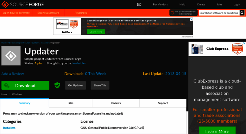Image resolution: width=246 pixels, height=134 pixels.
Task: Click Learn More in ClubExpress ad
Action: click(217, 131)
